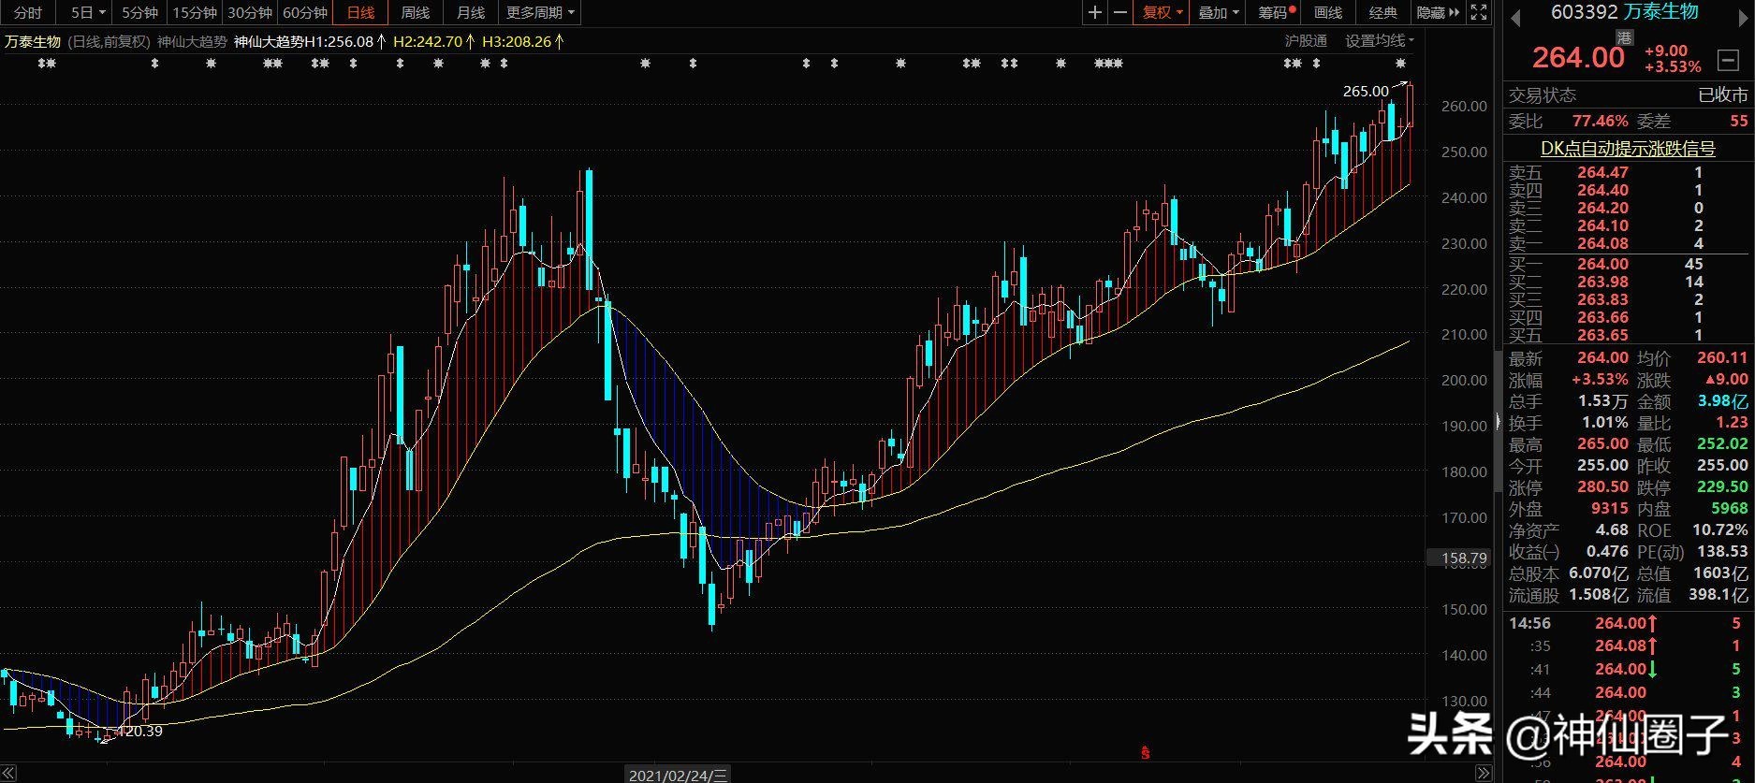The height and width of the screenshot is (783, 1755).
Task: Zoom in chart with plus icon
Action: click(x=1095, y=12)
